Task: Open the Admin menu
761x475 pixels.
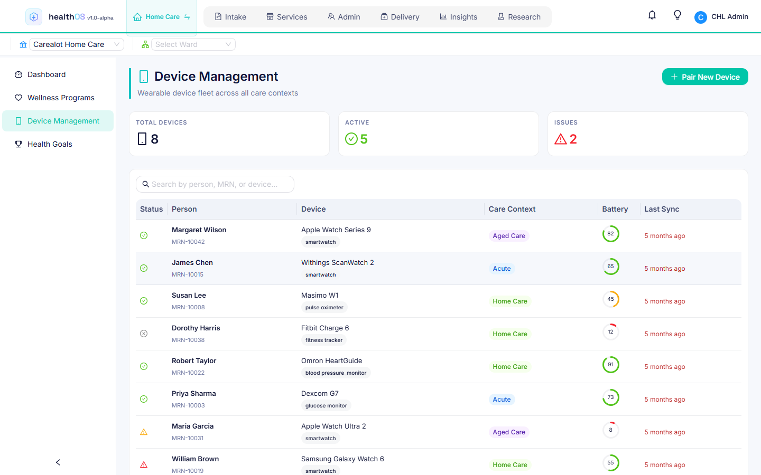Action: click(x=344, y=17)
